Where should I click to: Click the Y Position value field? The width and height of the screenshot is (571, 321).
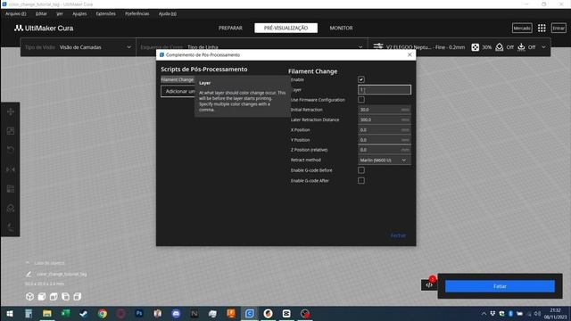coord(385,140)
